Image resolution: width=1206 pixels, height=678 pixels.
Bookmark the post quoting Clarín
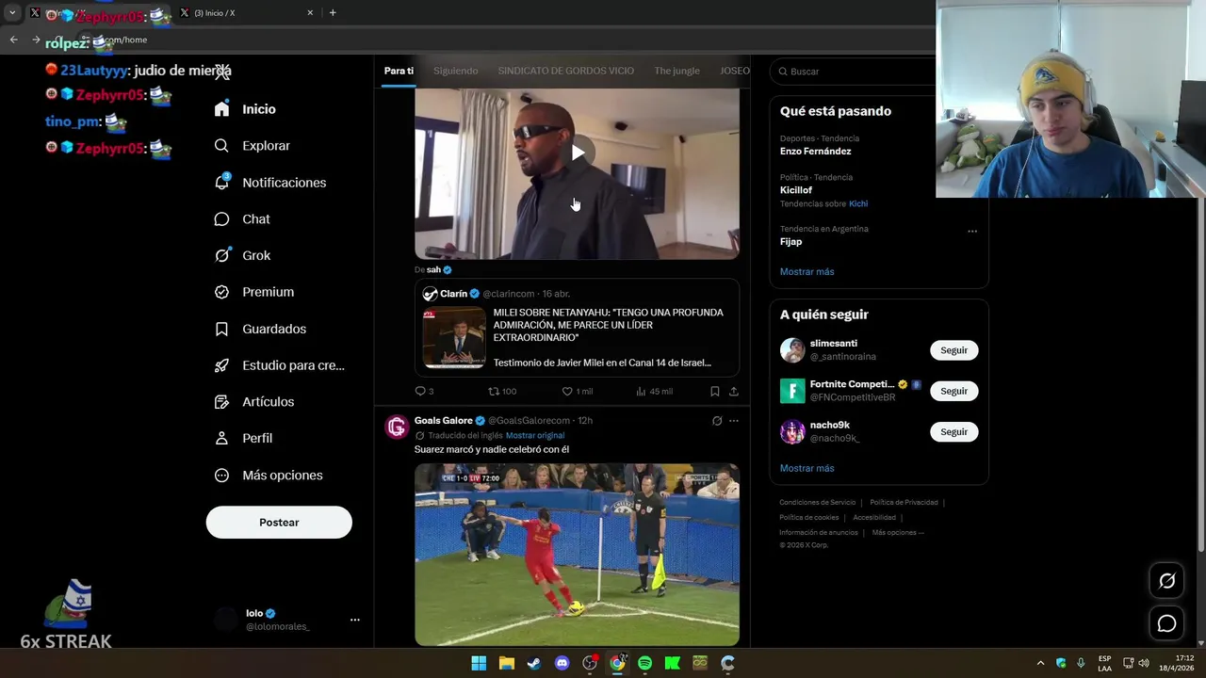[714, 391]
